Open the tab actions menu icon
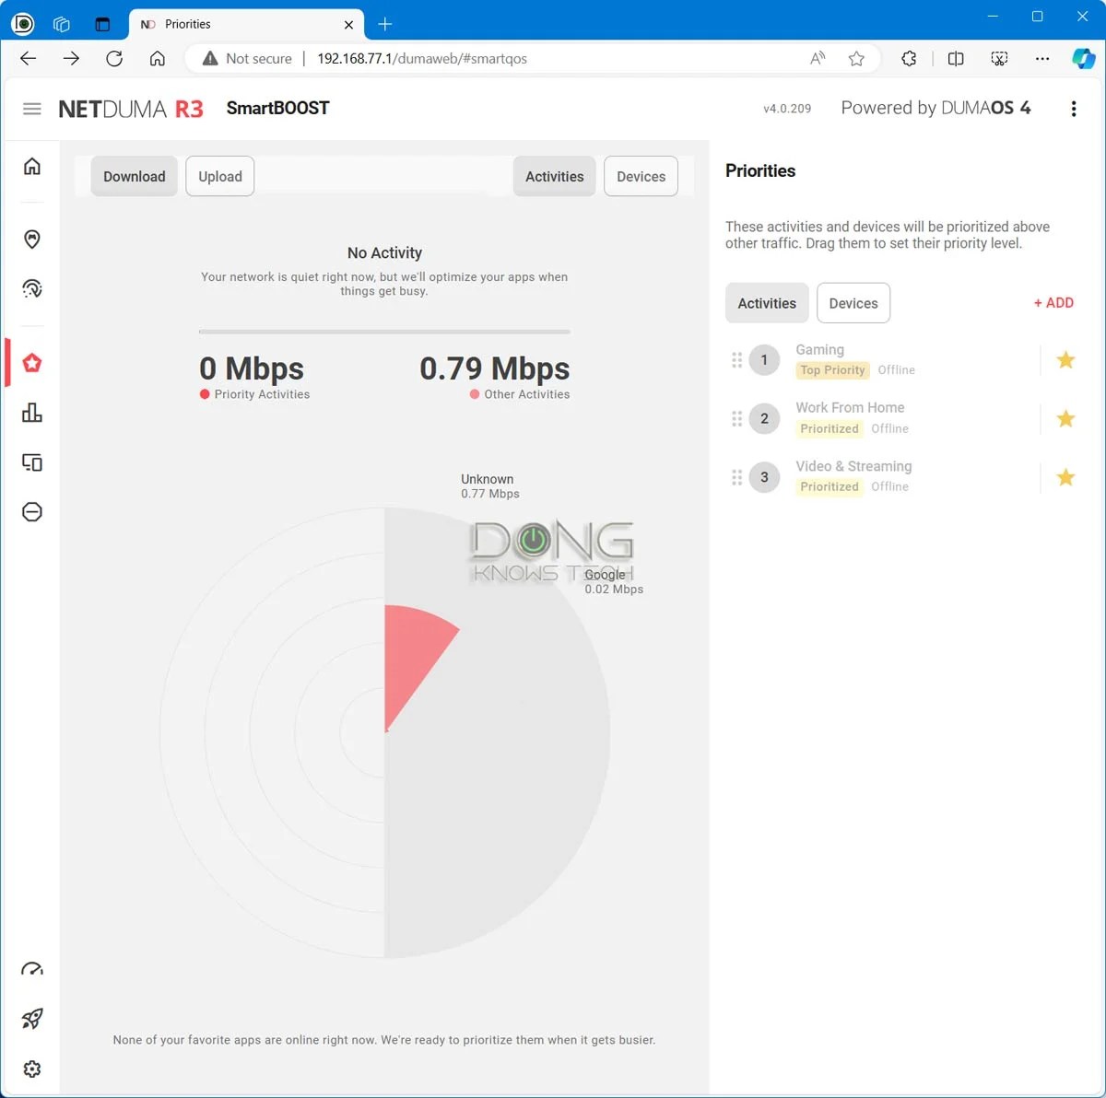The height and width of the screenshot is (1098, 1106). pyautogui.click(x=102, y=24)
